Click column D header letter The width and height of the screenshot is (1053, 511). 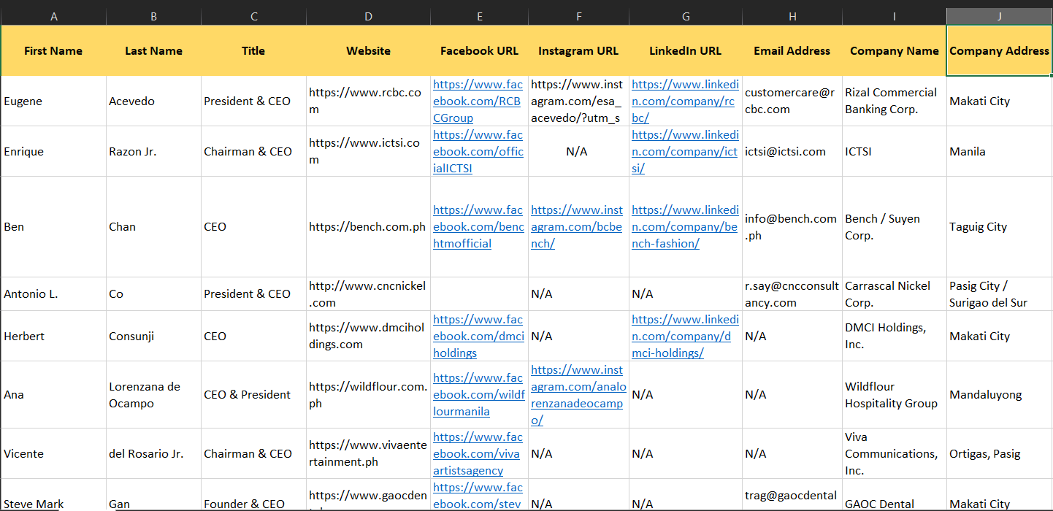click(x=368, y=16)
